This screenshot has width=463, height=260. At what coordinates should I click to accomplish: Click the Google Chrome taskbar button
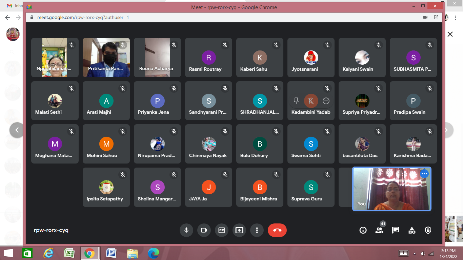coord(89,253)
